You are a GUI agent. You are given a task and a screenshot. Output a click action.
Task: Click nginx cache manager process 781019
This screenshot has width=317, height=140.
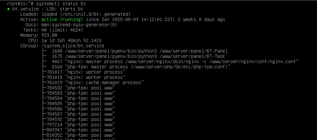[x=95, y=83]
